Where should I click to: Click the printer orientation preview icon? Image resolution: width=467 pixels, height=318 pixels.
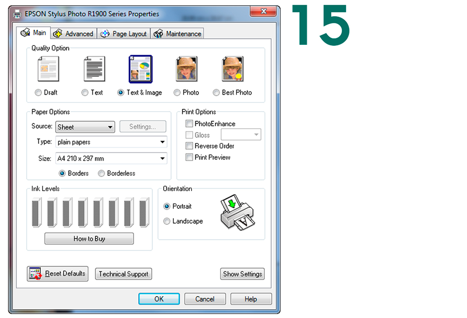point(238,213)
